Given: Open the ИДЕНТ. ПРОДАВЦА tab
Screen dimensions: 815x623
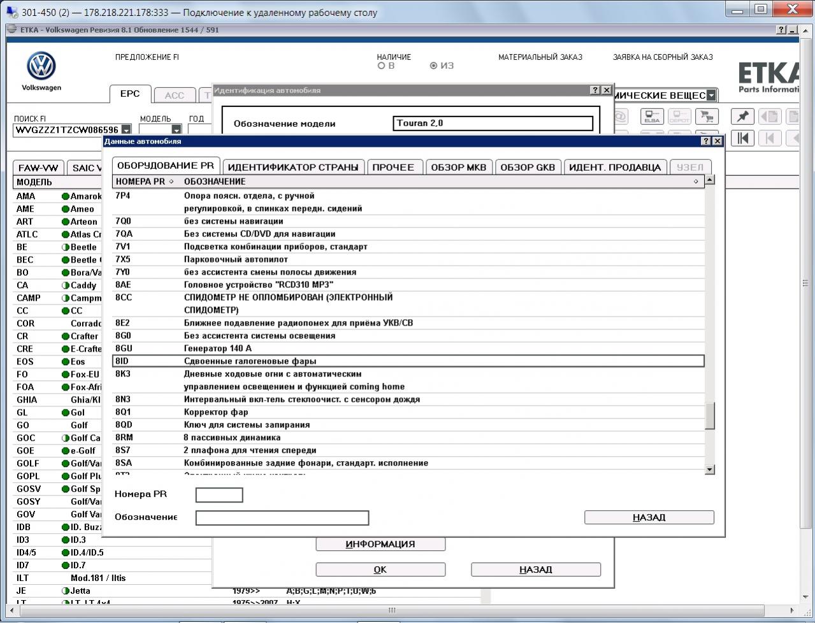Looking at the screenshot, I should coord(615,167).
